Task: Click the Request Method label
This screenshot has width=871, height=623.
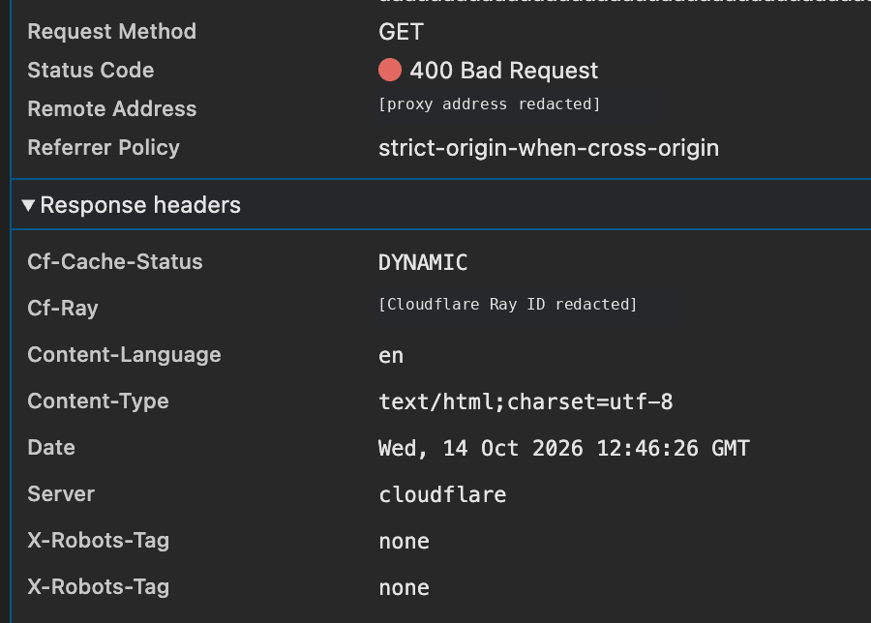Action: tap(111, 32)
